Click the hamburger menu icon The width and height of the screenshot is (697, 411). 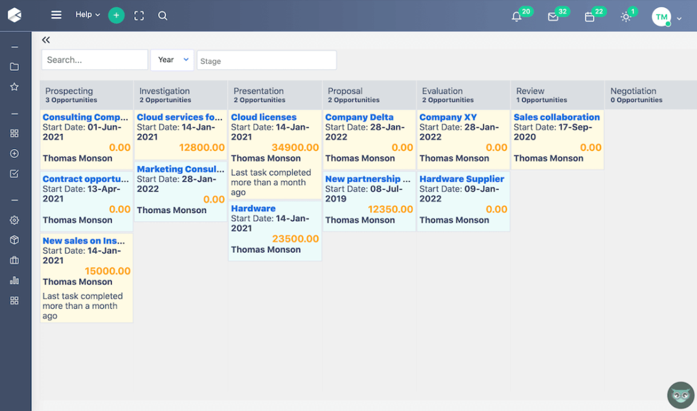[56, 15]
